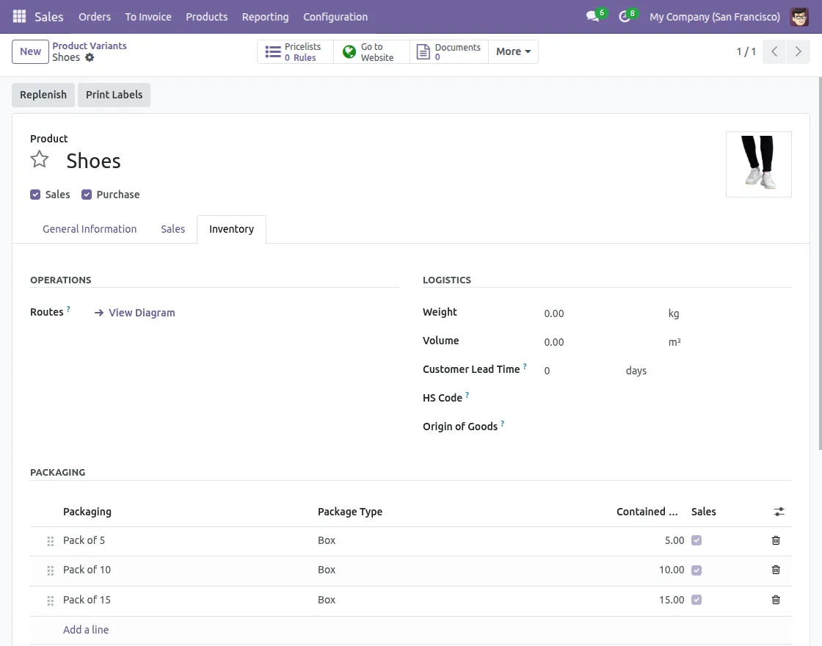Delete the Pack of 5 packaging row
This screenshot has height=646, width=822.
(776, 540)
